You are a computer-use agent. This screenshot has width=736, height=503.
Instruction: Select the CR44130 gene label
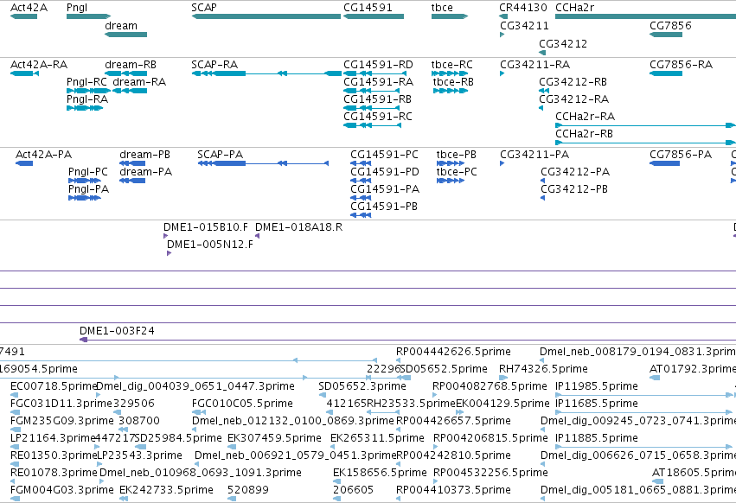point(523,8)
